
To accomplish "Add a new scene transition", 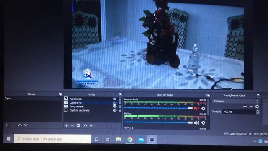I will point(245,107).
